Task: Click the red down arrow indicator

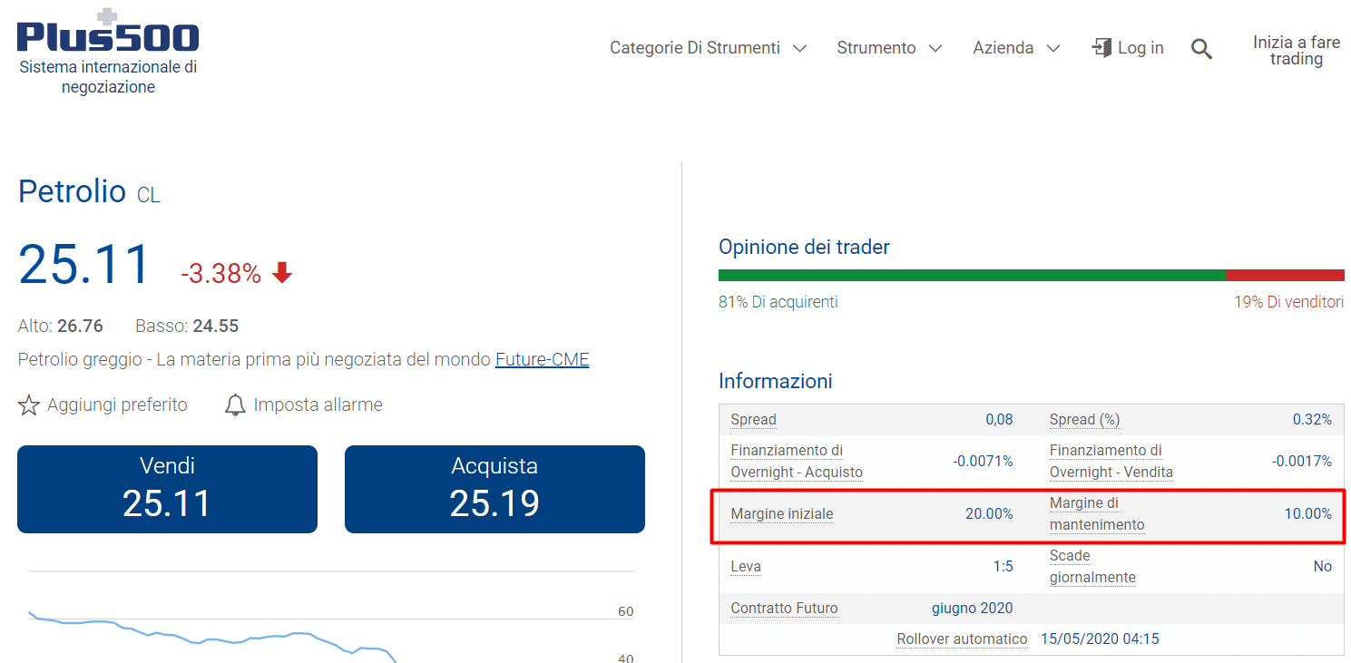Action: [x=282, y=272]
